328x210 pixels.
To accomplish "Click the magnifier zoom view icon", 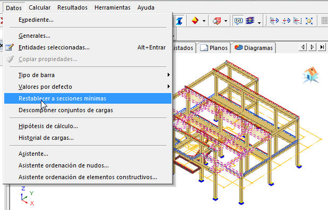I will click(217, 21).
